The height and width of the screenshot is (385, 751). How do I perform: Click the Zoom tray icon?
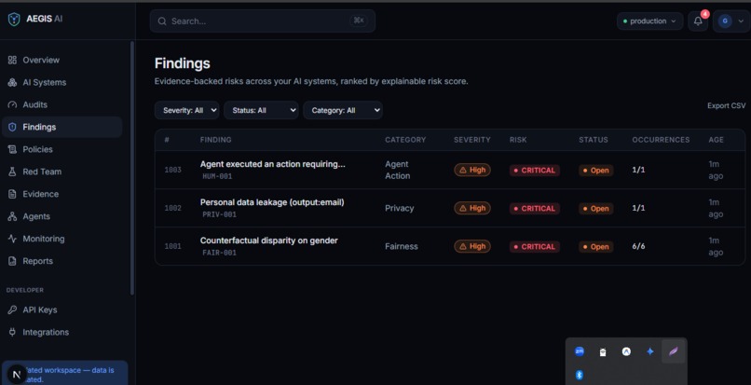point(579,351)
